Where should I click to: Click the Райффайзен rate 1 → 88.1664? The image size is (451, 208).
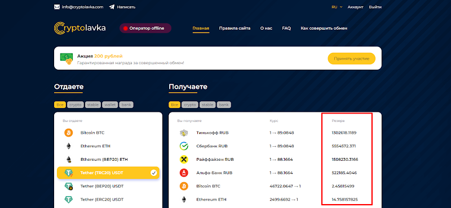coord(281,159)
